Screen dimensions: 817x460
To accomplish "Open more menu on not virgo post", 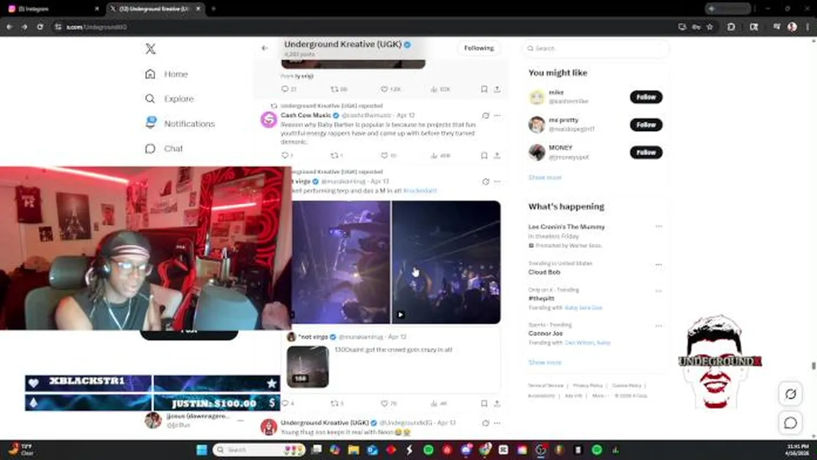I will (x=497, y=181).
